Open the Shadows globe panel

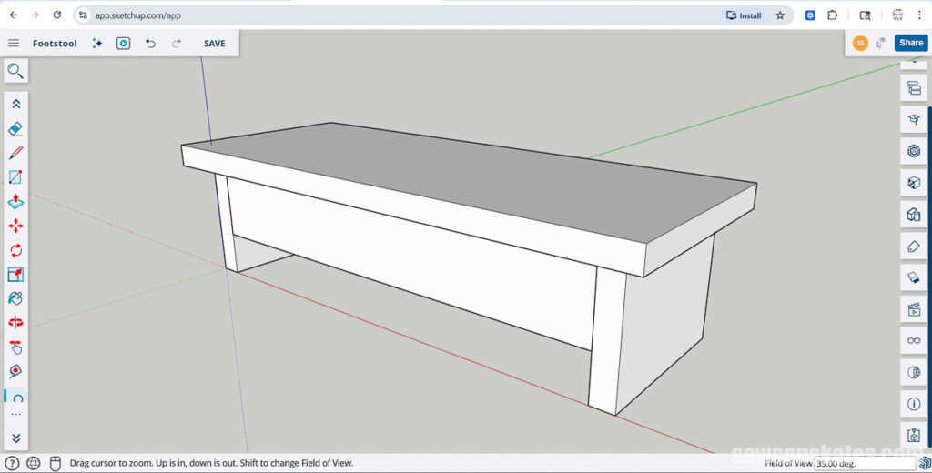pyautogui.click(x=914, y=373)
